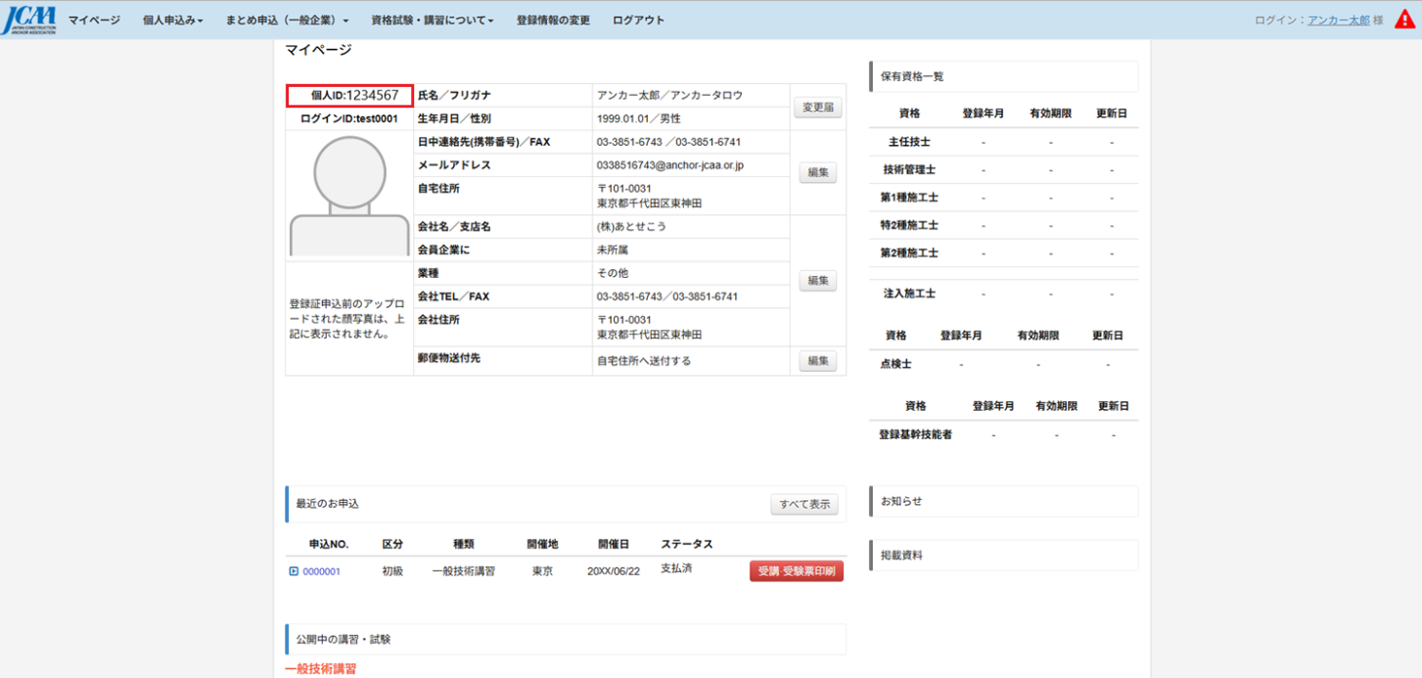Click すべて表示 button
1422x678 pixels.
click(804, 505)
